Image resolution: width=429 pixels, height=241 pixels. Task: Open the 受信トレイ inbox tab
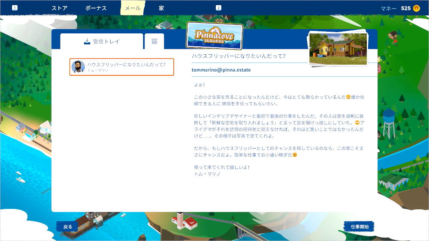click(102, 42)
